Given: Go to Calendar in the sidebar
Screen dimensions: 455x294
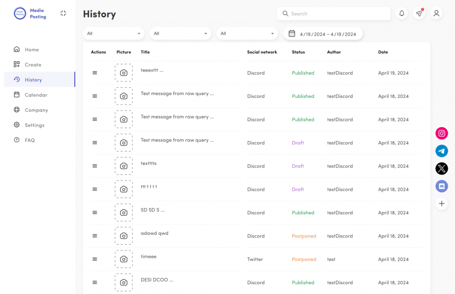Looking at the screenshot, I should [x=36, y=95].
